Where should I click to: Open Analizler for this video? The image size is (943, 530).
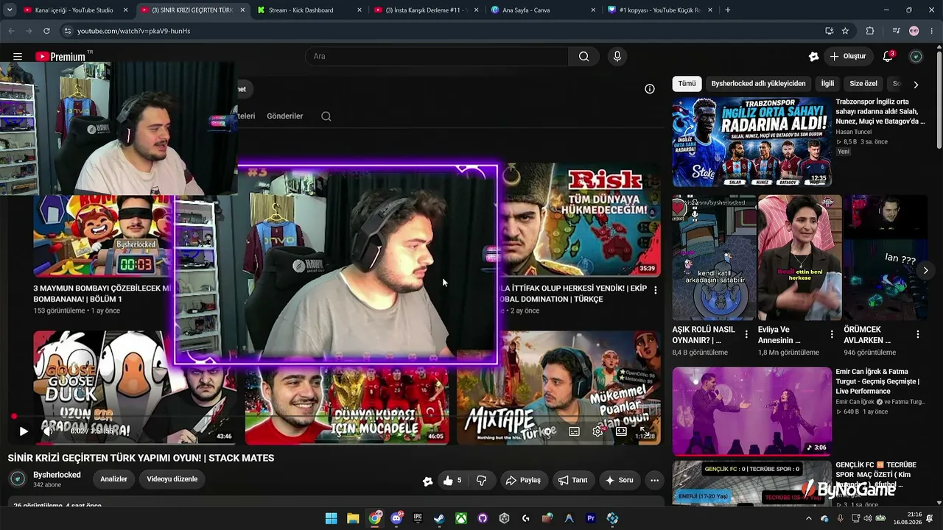(113, 479)
